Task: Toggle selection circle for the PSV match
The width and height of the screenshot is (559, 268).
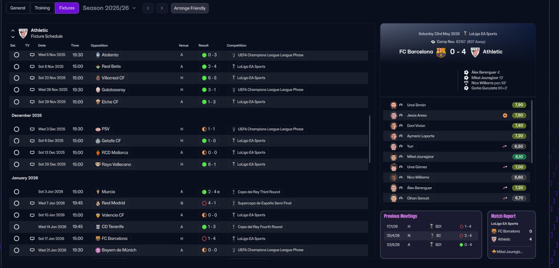Action: [x=17, y=129]
